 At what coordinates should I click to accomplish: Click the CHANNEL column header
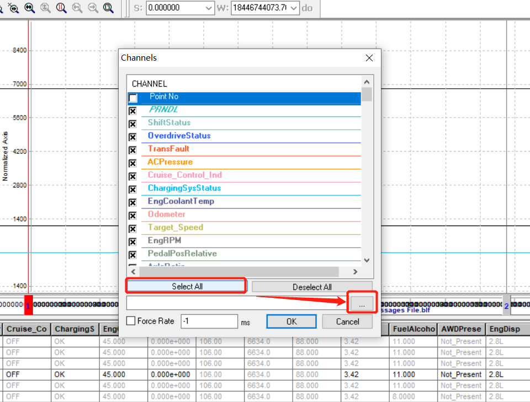(150, 84)
